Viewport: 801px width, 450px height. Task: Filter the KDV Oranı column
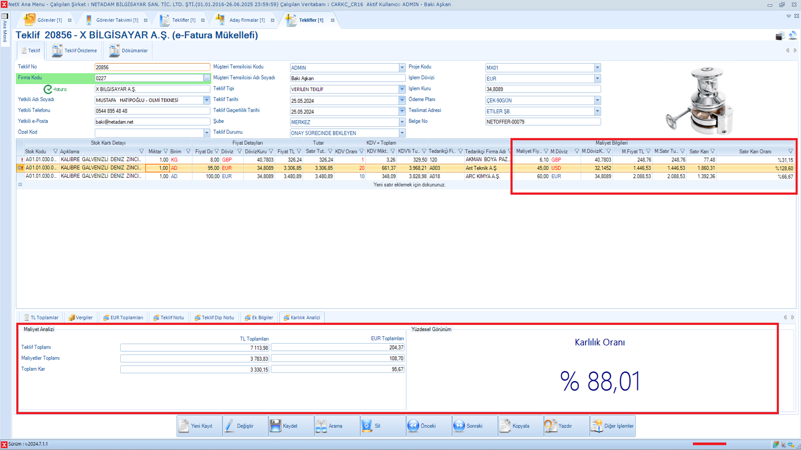pos(362,151)
